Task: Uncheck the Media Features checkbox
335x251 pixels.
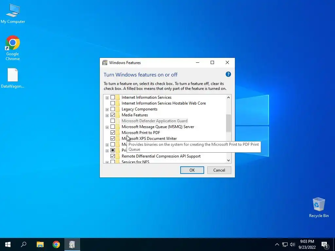Action: 113,115
